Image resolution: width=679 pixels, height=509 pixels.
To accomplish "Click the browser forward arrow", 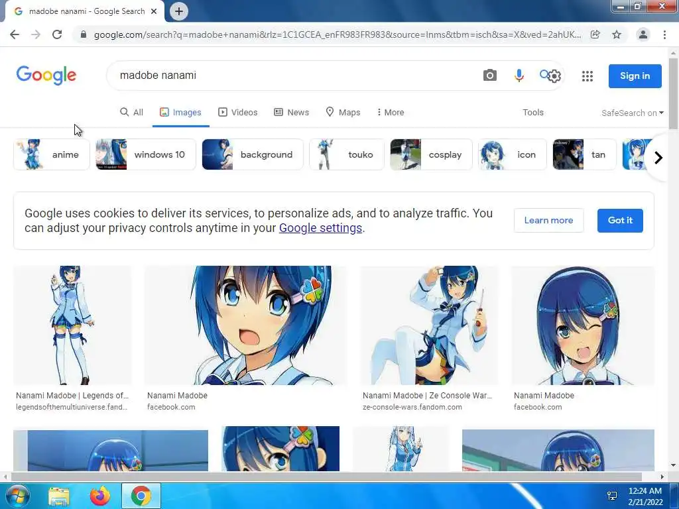I will [36, 34].
